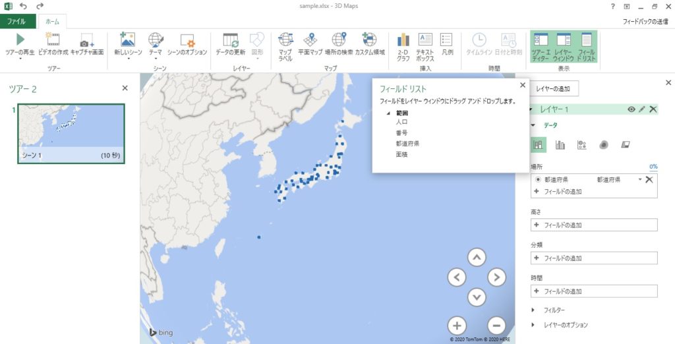The image size is (675, 344).
Task: Click the ツアーの再生 play tour icon
Action: coord(20,40)
